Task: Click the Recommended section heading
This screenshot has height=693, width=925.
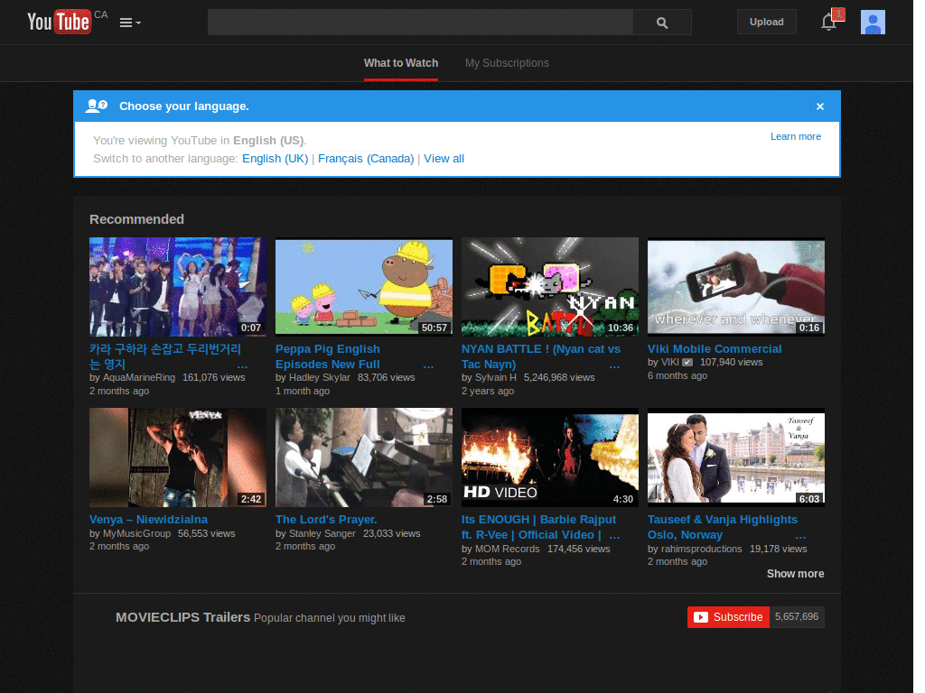Action: click(x=137, y=219)
